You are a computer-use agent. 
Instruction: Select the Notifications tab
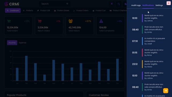tap(148, 5)
